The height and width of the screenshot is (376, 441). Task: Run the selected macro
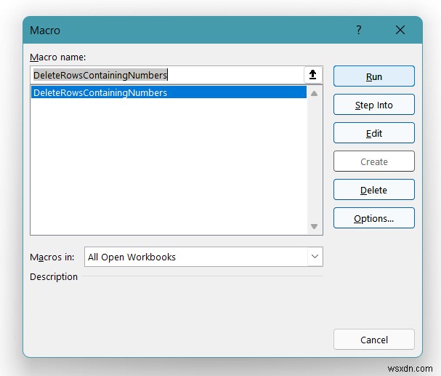point(373,76)
